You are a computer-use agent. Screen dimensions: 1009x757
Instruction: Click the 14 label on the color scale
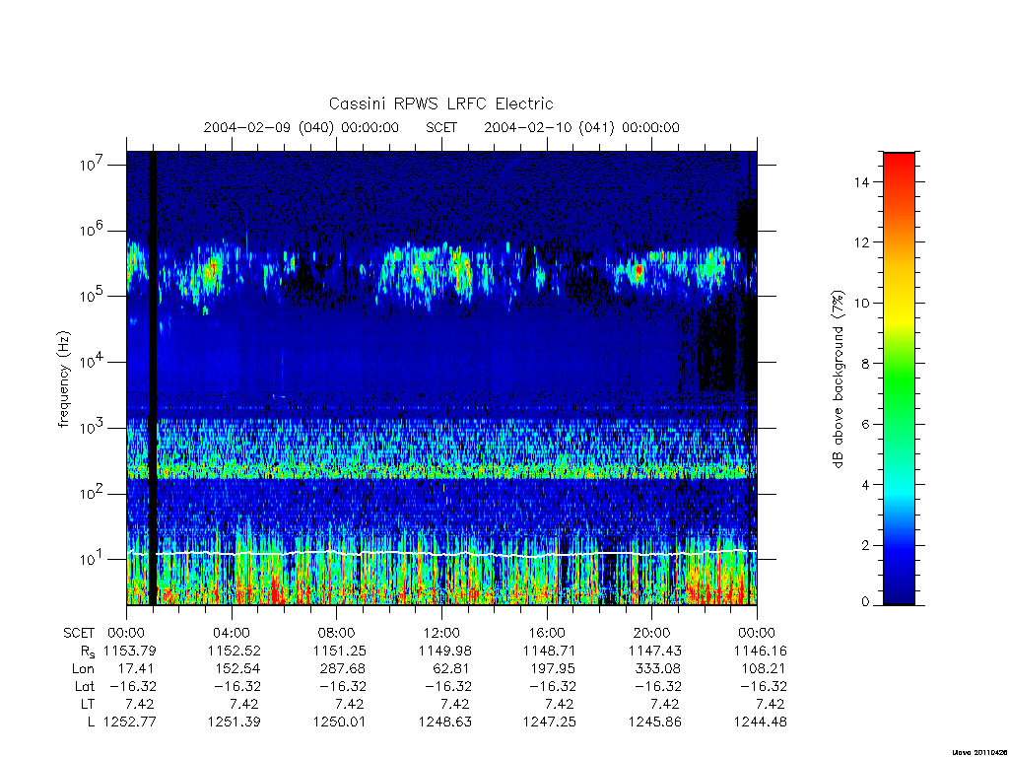click(x=861, y=182)
